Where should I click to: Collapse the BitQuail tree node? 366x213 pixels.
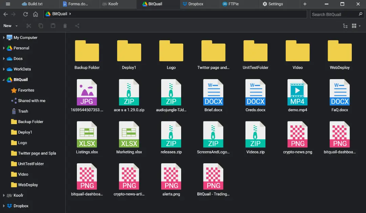click(x=4, y=80)
